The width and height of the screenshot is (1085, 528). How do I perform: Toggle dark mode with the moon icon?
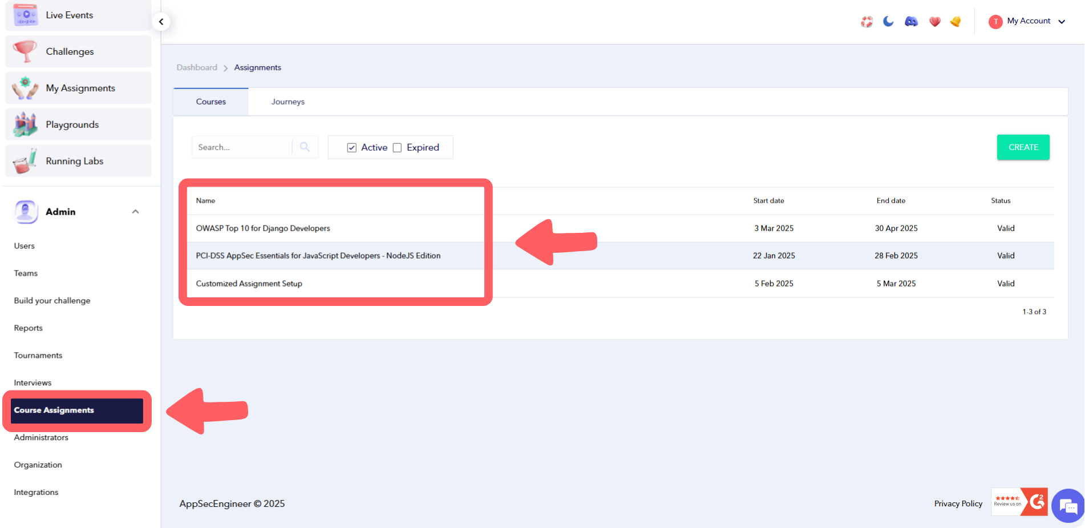[x=888, y=21]
